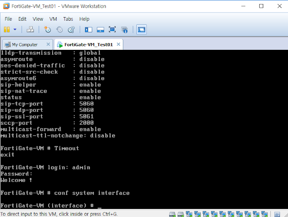288x217 pixels.
Task: Click the Unity mode toolbar icon
Action: [124, 30]
